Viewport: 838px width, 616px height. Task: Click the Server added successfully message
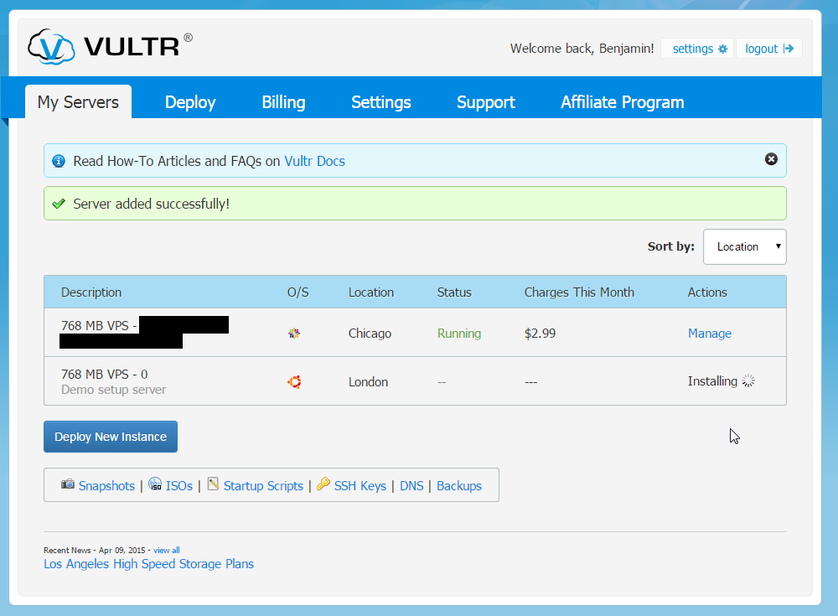pos(151,204)
